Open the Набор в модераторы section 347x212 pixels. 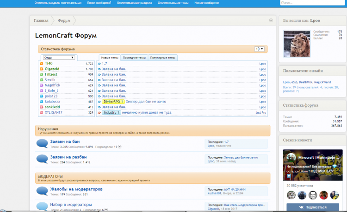point(71,205)
